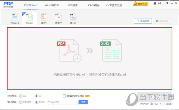Select 原文件夹 output path option
The width and height of the screenshot is (179, 110).
click(x=21, y=102)
